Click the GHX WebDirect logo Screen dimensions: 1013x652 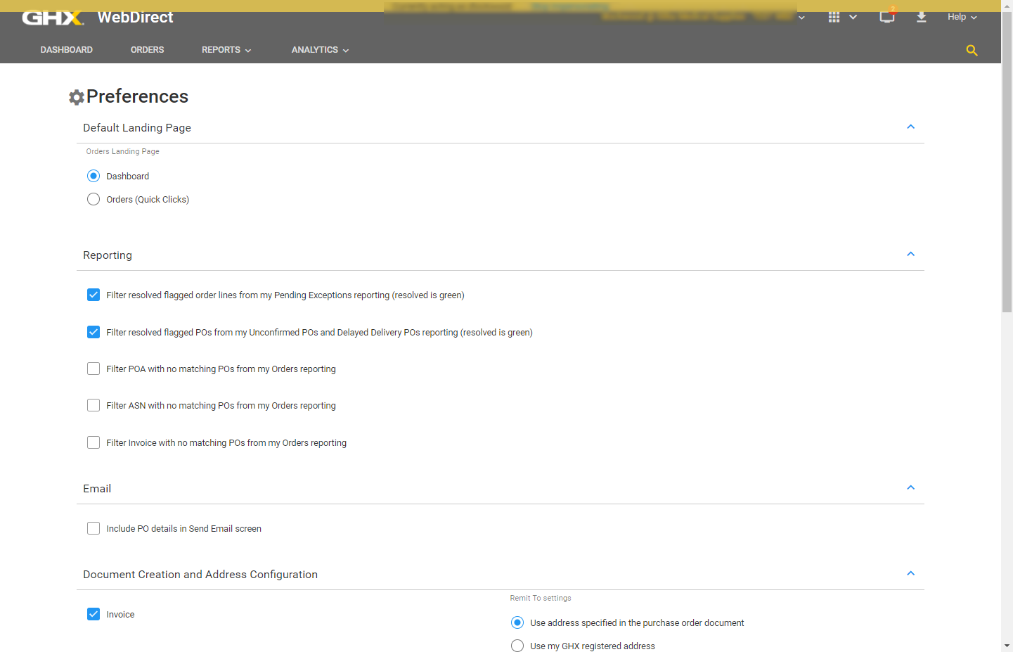(x=97, y=17)
